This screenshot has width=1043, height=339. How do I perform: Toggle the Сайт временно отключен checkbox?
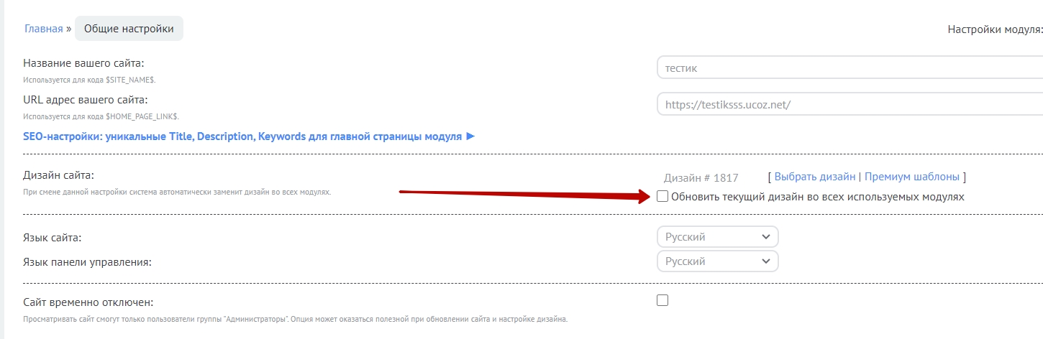click(662, 300)
